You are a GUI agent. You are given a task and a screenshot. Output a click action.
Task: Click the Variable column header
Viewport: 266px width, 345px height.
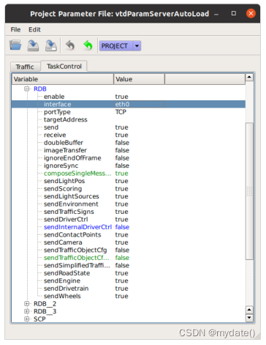pyautogui.click(x=63, y=79)
